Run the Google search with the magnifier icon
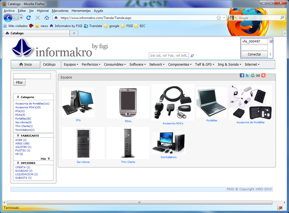This screenshot has width=289, height=213. [282, 18]
